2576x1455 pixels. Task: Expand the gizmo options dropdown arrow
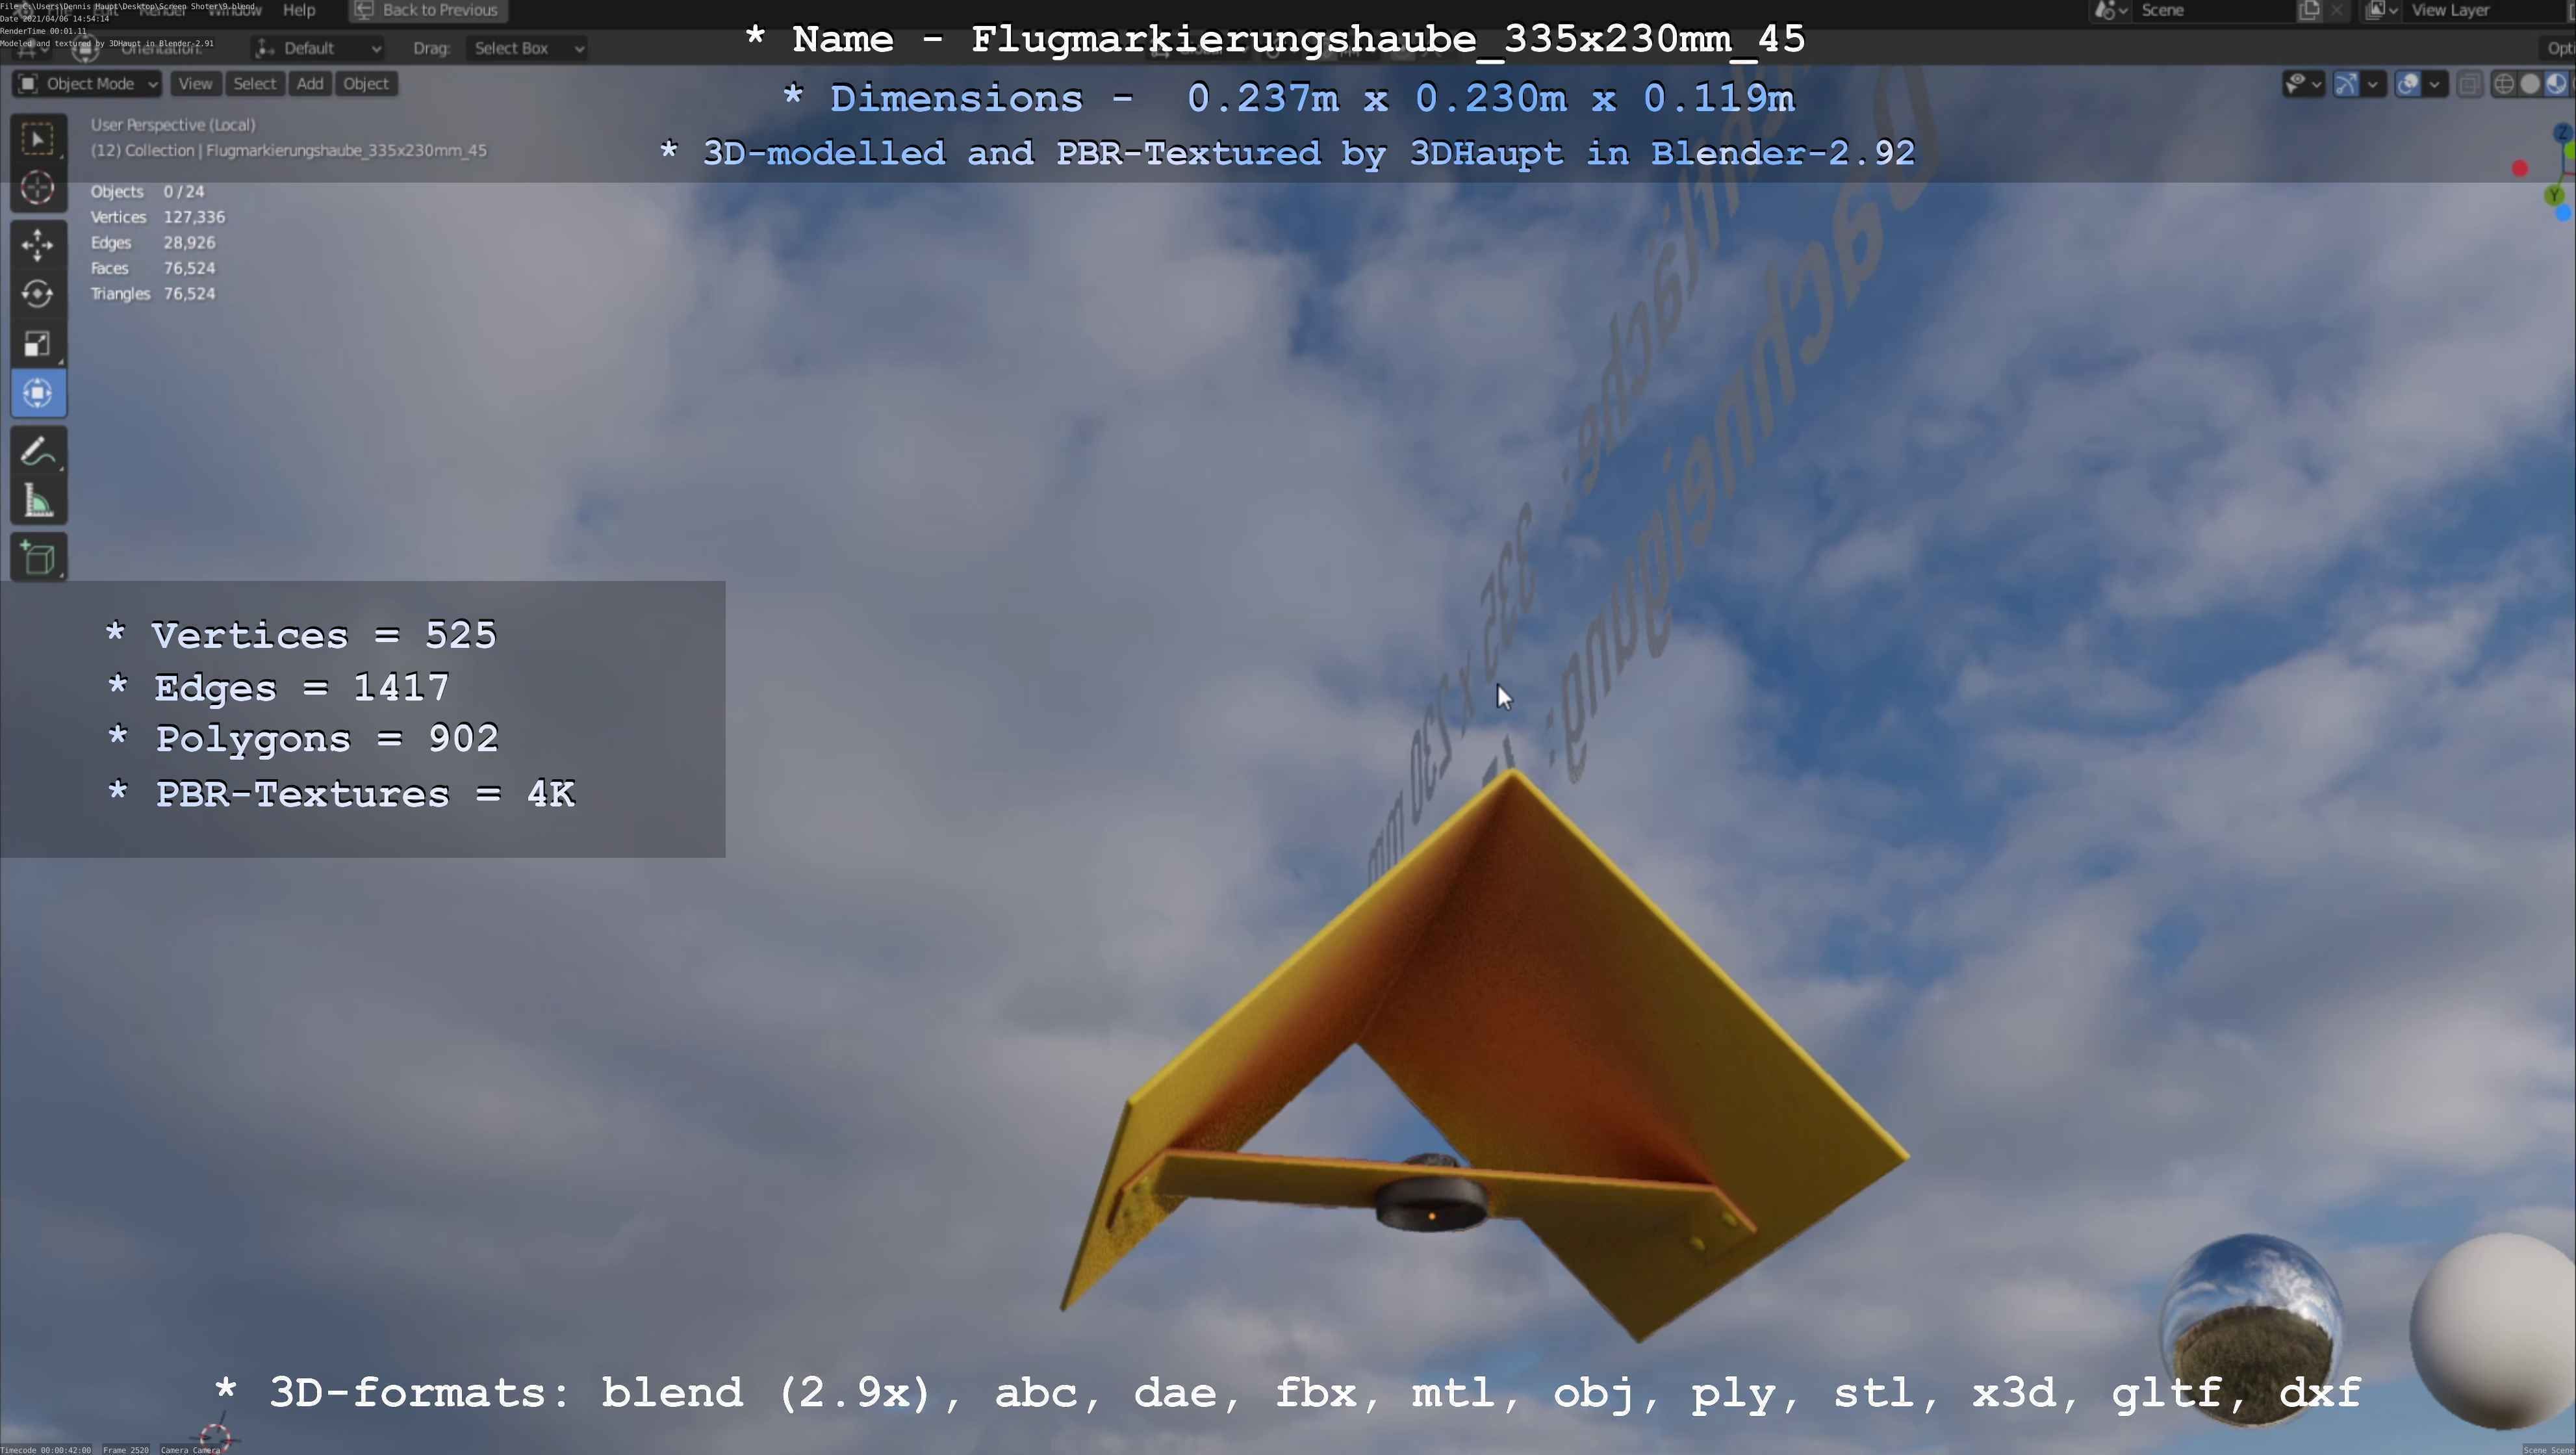pos(2373,84)
